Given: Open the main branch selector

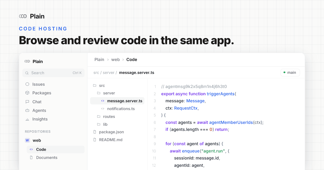Looking at the screenshot, I should pyautogui.click(x=290, y=73).
